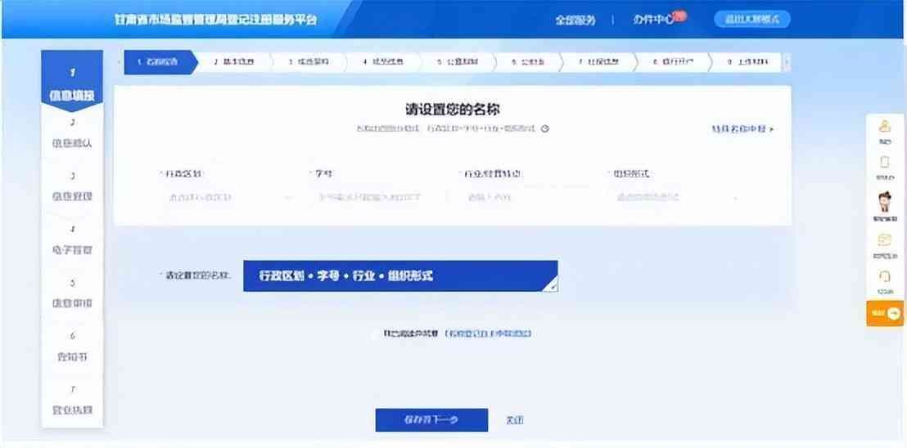Click the 关闭 link beside the save button

[x=514, y=420]
